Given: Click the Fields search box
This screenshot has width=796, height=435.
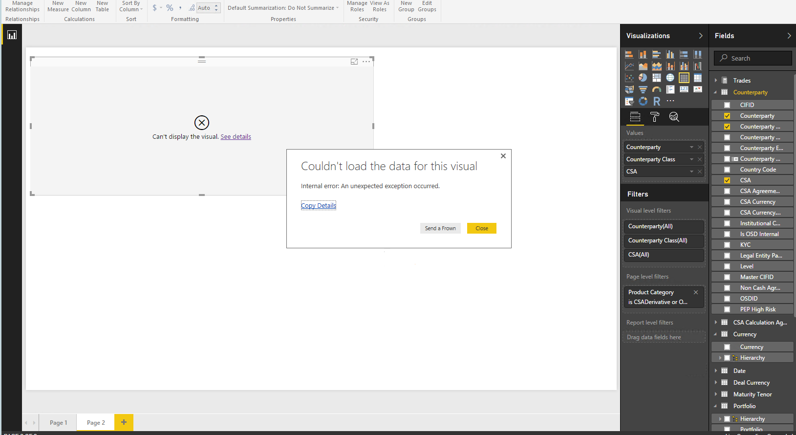Looking at the screenshot, I should 753,58.
